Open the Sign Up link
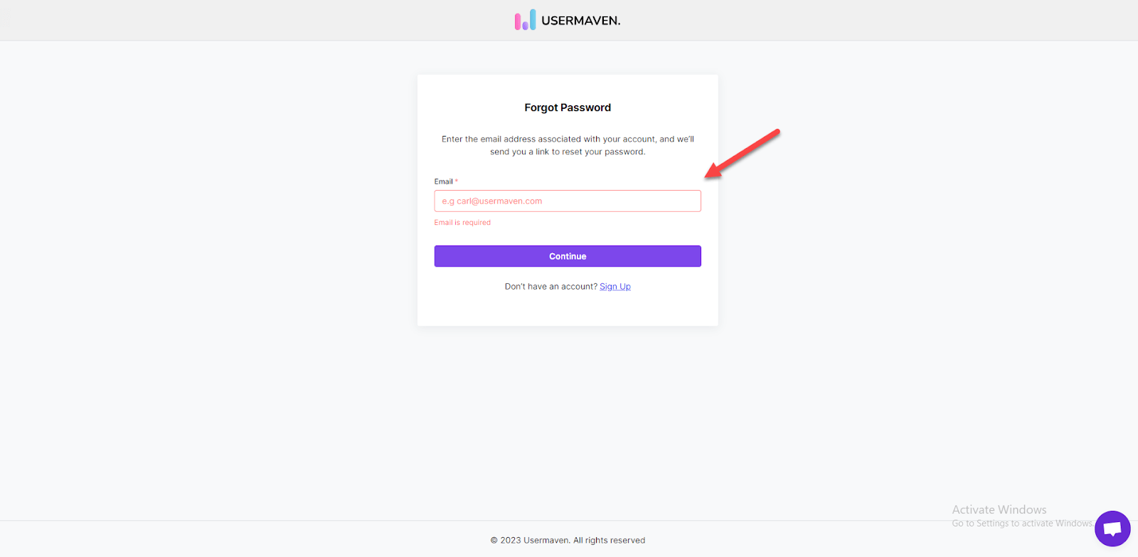The image size is (1138, 557). (615, 286)
